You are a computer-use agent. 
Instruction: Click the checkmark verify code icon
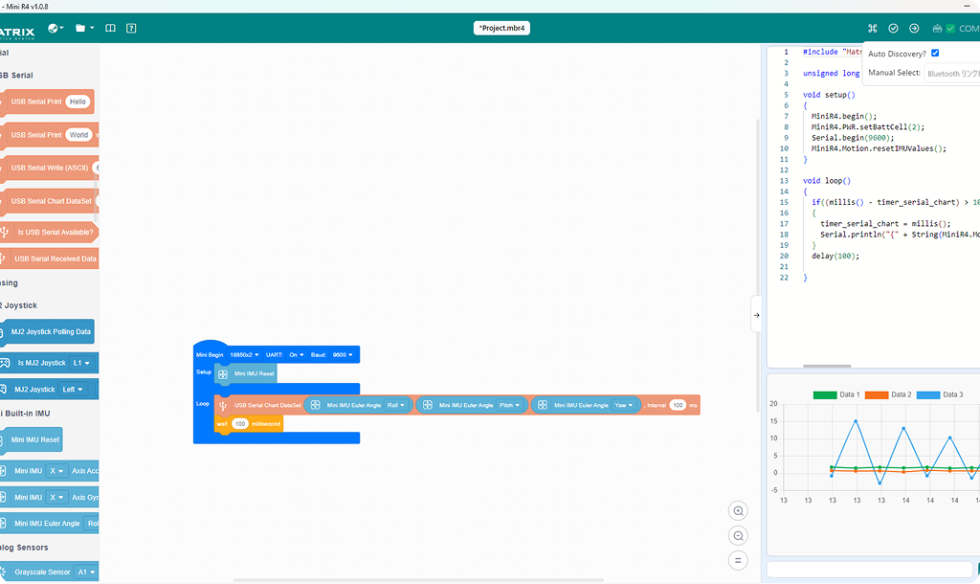click(893, 28)
